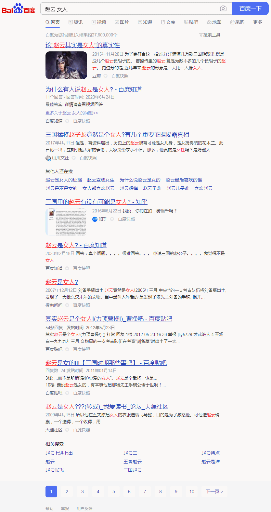Open the 举报 footer link
The image size is (271, 512).
pos(65,508)
